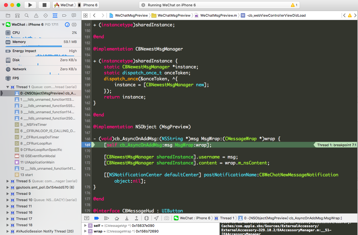Collapse Thread 1 disclosure triangle
Image resolution: width=358 pixels, height=235 pixels.
[8, 87]
